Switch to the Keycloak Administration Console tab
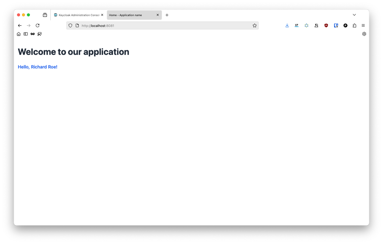Screen dimensions: 383x244 point(79,15)
